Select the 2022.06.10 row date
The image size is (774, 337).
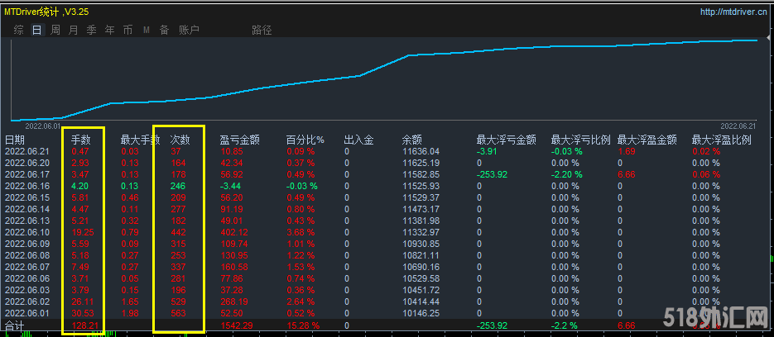[x=27, y=233]
